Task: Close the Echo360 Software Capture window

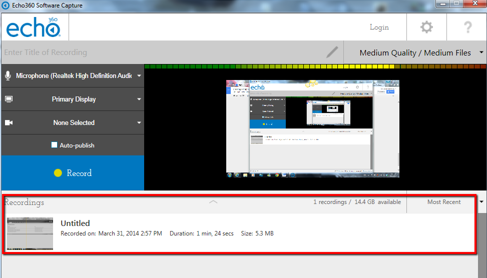Action: 475,3
